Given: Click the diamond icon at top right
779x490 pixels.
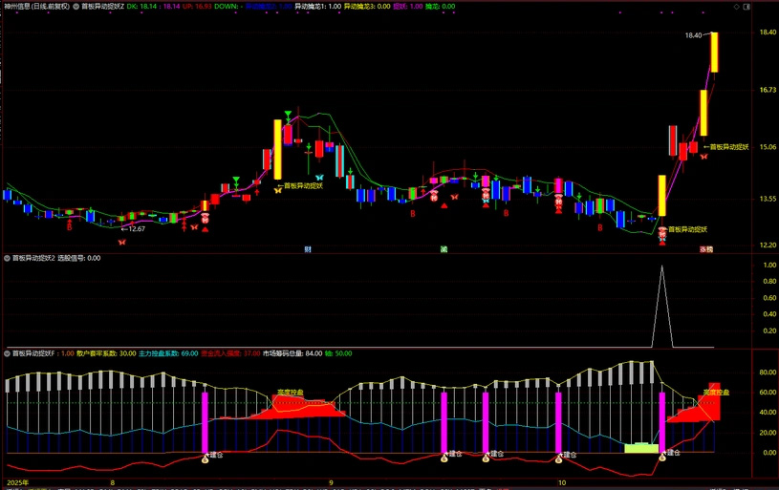Looking at the screenshot, I should pos(737,7).
